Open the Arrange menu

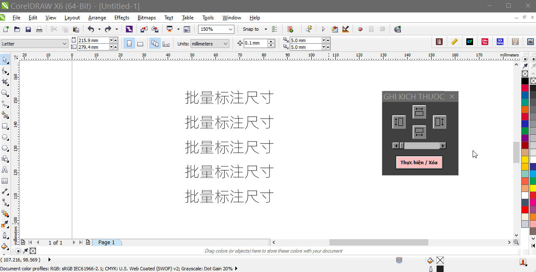97,18
